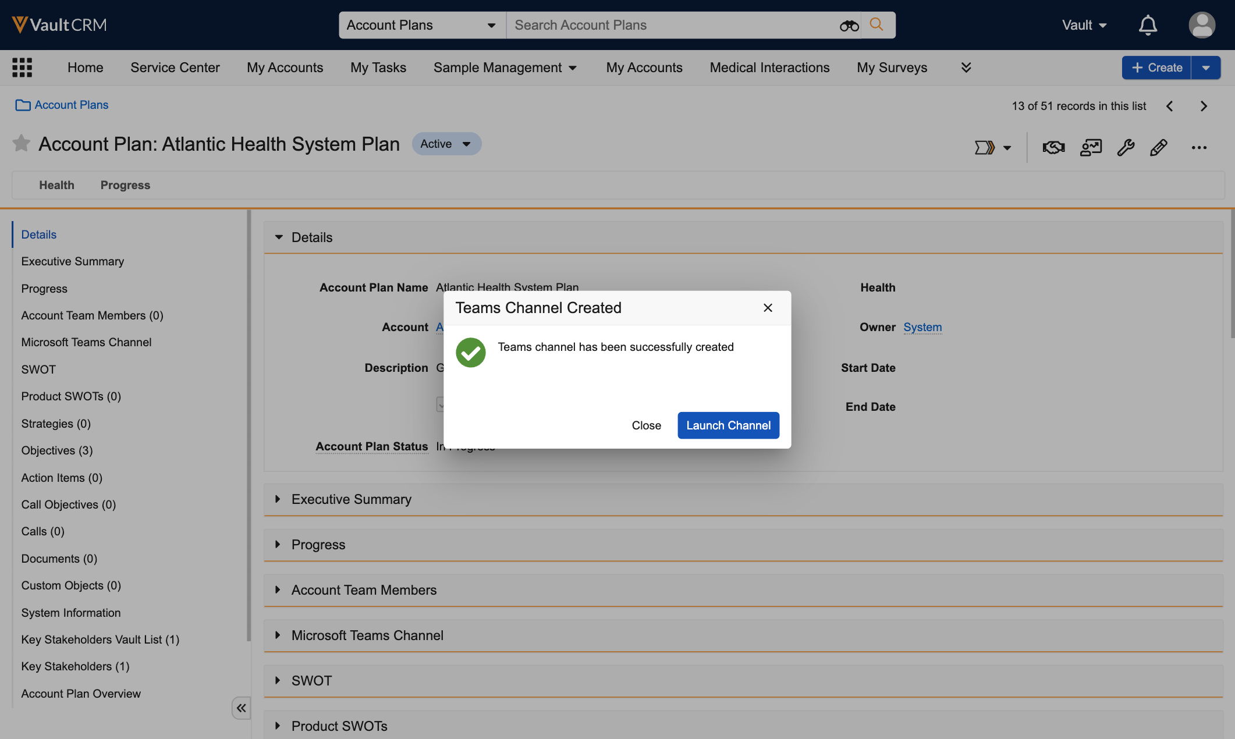Click the user presentation chart icon

point(1090,148)
